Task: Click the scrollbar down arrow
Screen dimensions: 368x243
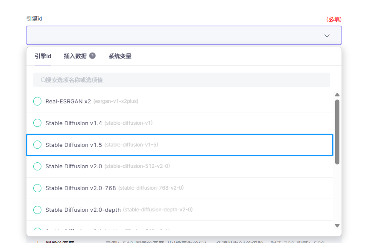Action: [337, 225]
